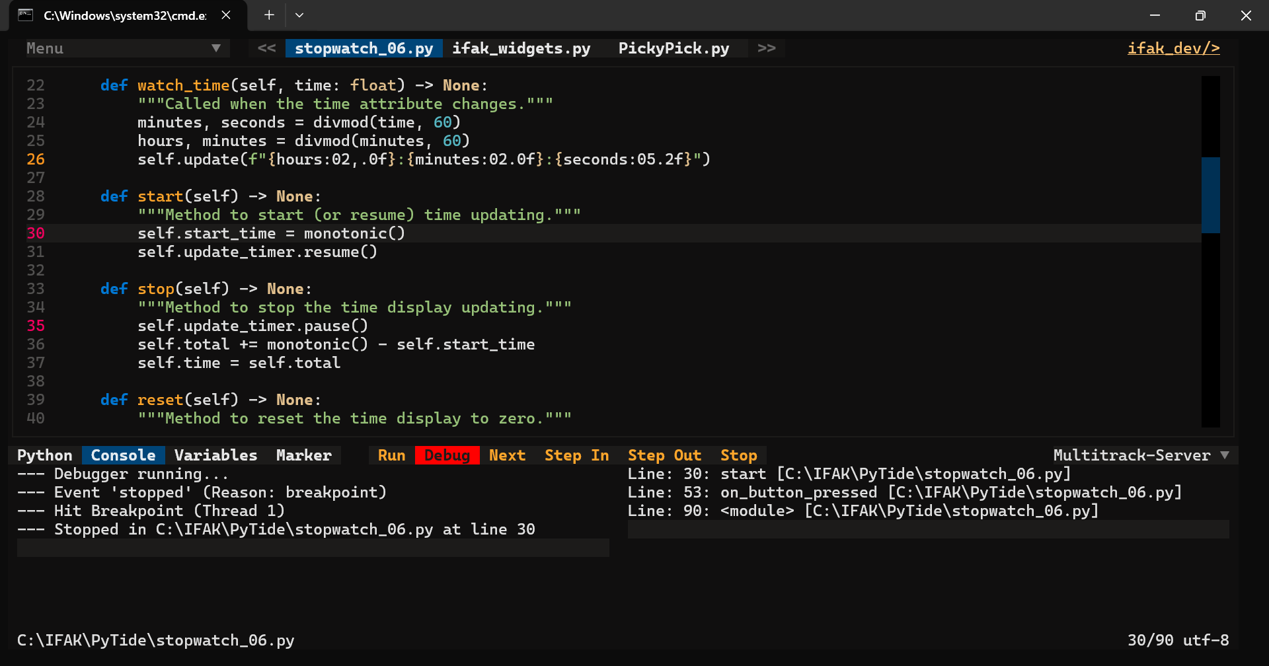Select stack frame 'Line: 53: on_button_pressed'

pyautogui.click(x=905, y=492)
